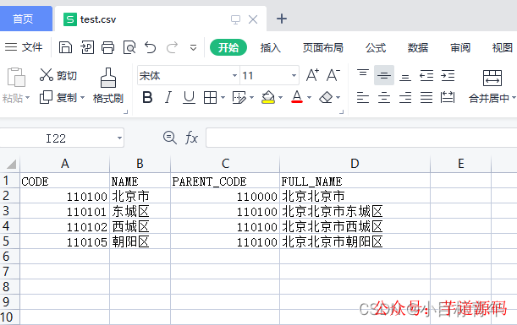Increase font size with A+ icon
This screenshot has width=517, height=325.
coord(312,75)
